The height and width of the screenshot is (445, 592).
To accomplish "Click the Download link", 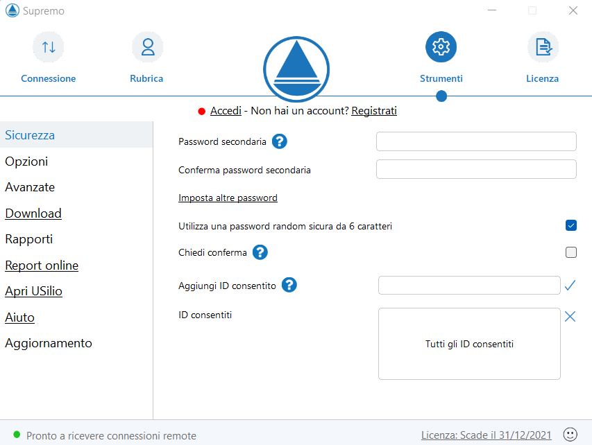I will (33, 213).
